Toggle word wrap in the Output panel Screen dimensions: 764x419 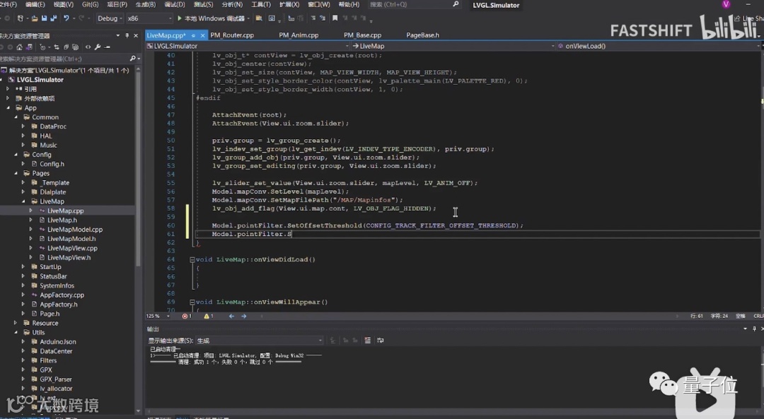pos(381,341)
